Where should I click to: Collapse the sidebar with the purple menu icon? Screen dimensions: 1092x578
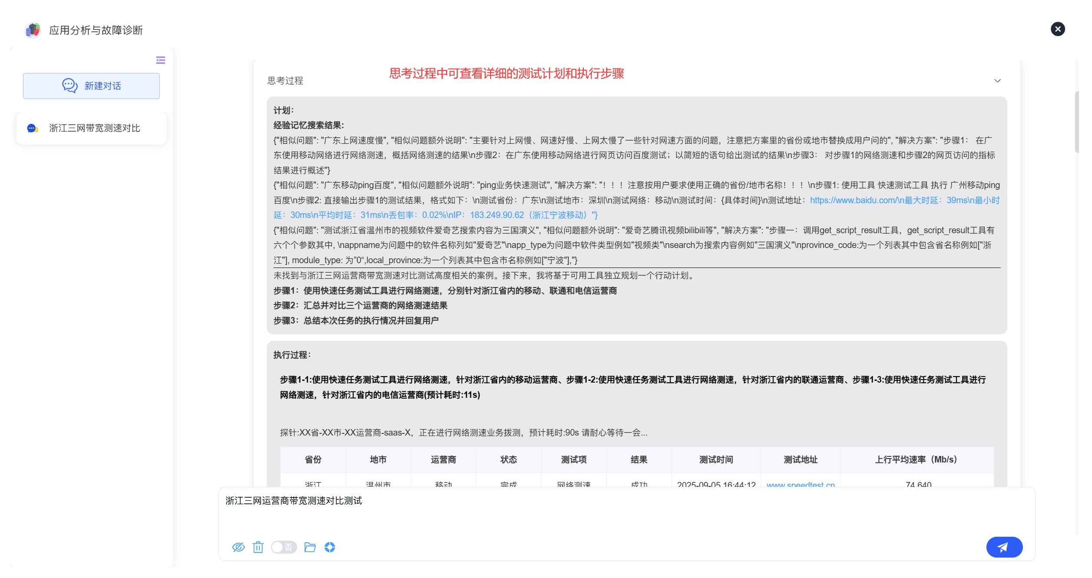click(160, 60)
